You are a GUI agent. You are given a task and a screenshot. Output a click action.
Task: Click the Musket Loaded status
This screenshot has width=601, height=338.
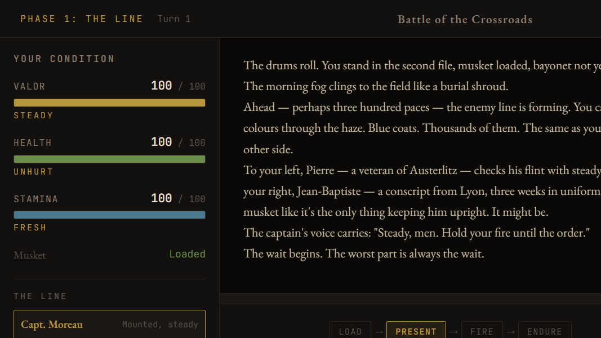(188, 254)
